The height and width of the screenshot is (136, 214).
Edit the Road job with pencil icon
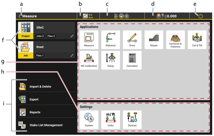pyautogui.click(x=72, y=56)
